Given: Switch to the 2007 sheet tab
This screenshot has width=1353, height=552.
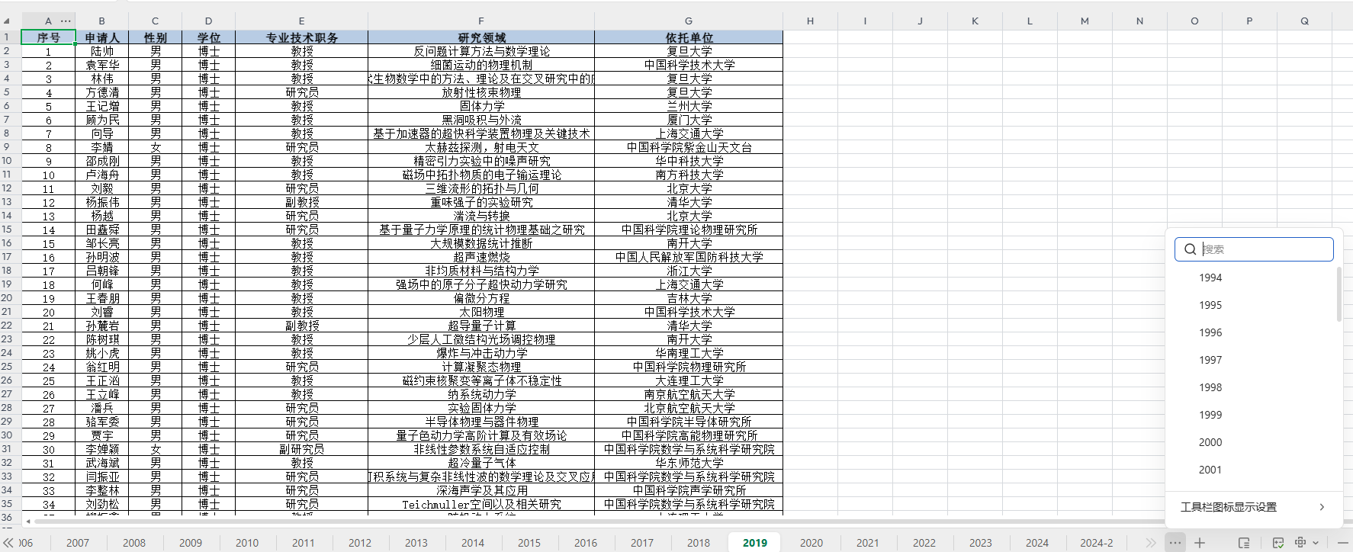Looking at the screenshot, I should (x=78, y=543).
